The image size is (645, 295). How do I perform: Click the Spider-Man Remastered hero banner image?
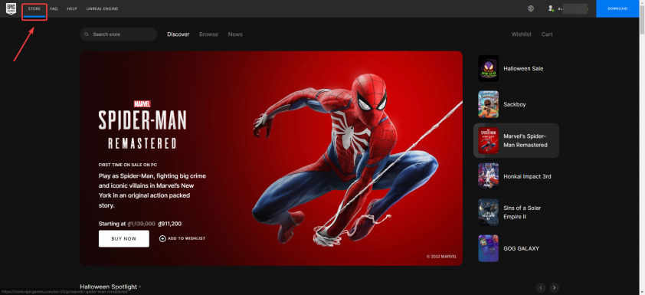pyautogui.click(x=271, y=158)
